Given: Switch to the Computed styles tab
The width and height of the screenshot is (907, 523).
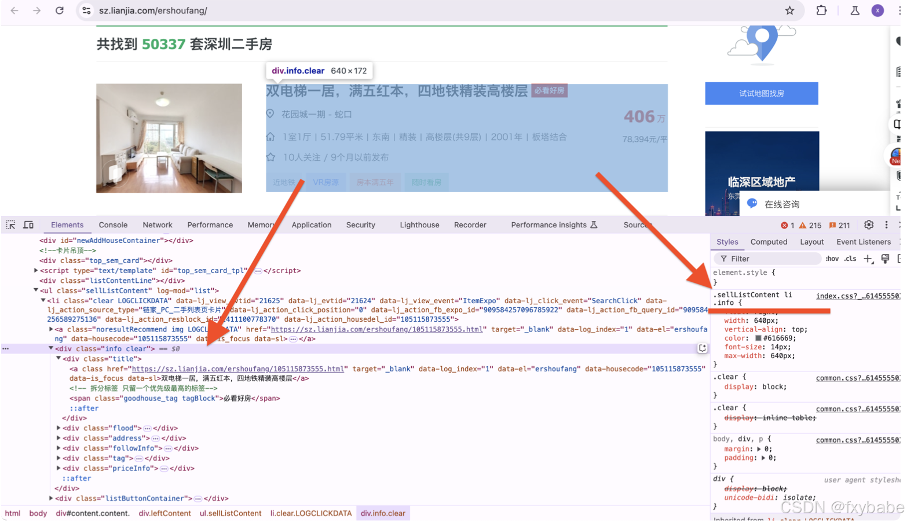Looking at the screenshot, I should (x=769, y=242).
